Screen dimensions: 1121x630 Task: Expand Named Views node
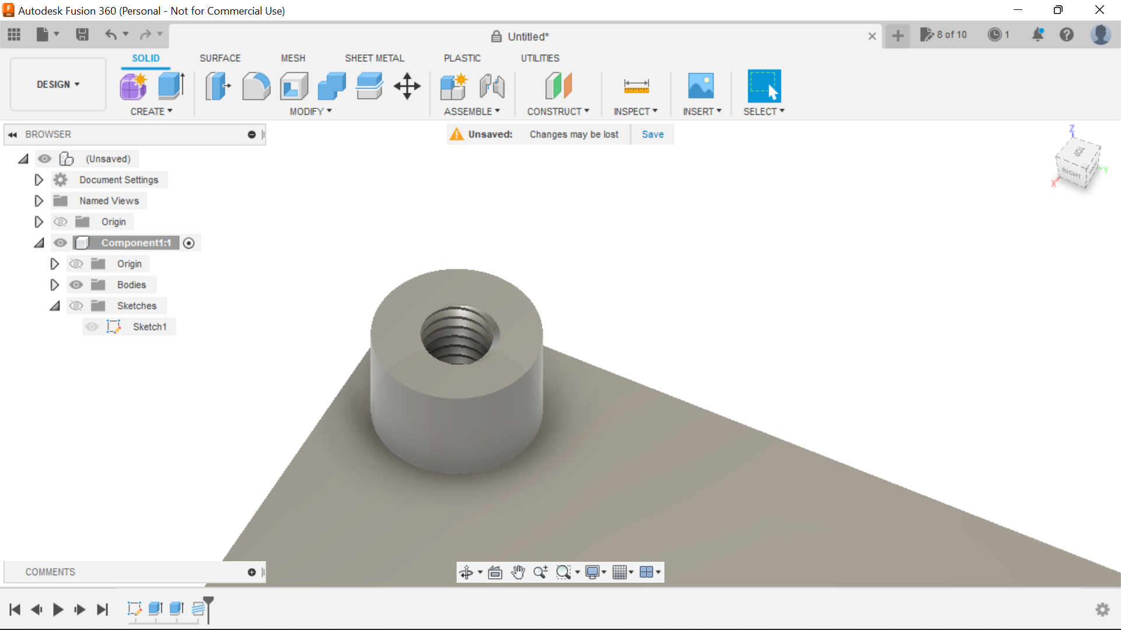[x=39, y=201]
